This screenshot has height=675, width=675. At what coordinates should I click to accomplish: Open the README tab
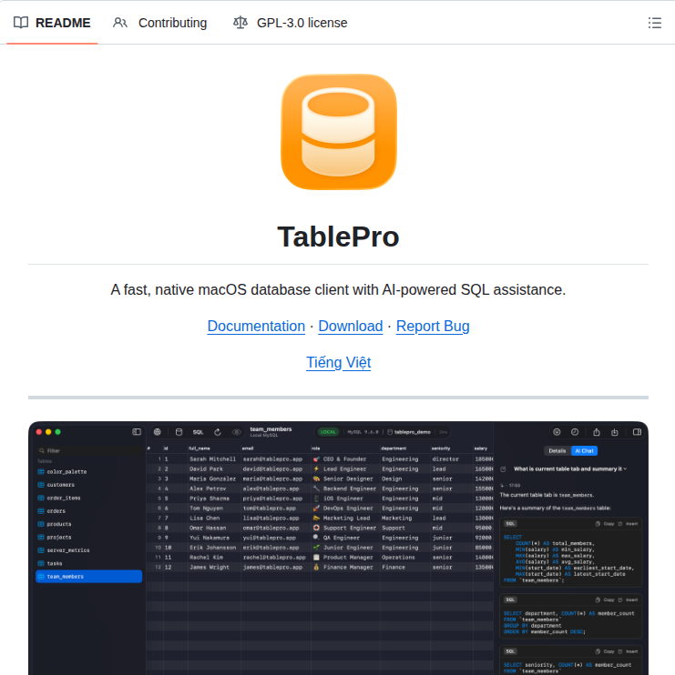(x=52, y=23)
